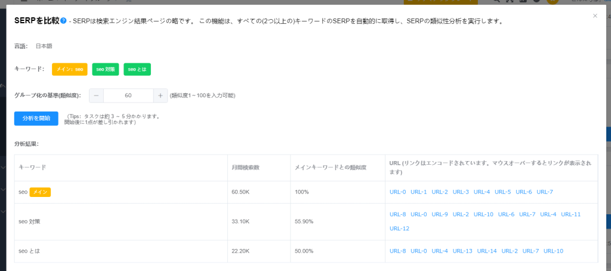
Task: Click the 類似度1～100を入力可能 hint text
Action: pos(202,96)
